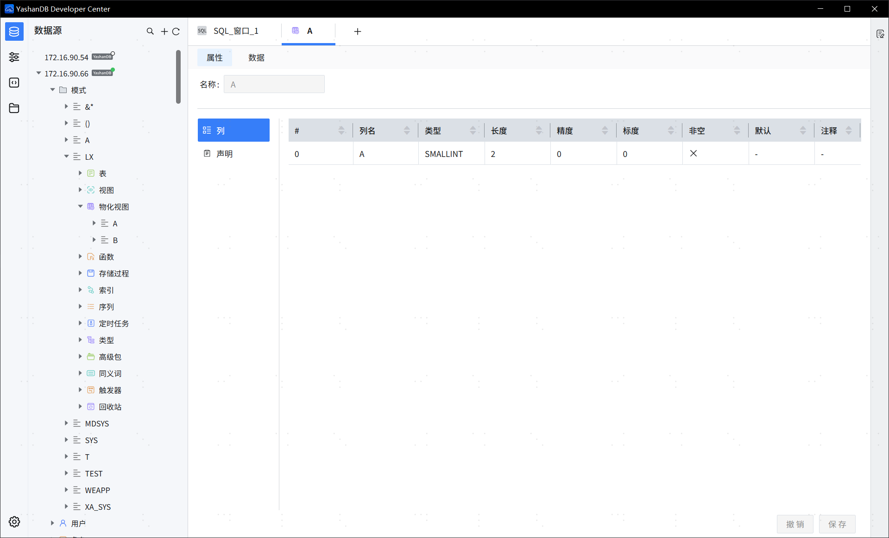Sort by the 类型 column
Screen dimensions: 889x538
click(473, 131)
